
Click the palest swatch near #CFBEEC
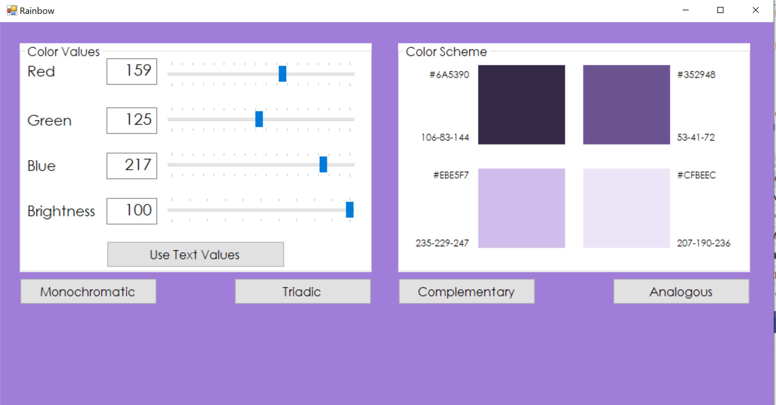pos(626,208)
